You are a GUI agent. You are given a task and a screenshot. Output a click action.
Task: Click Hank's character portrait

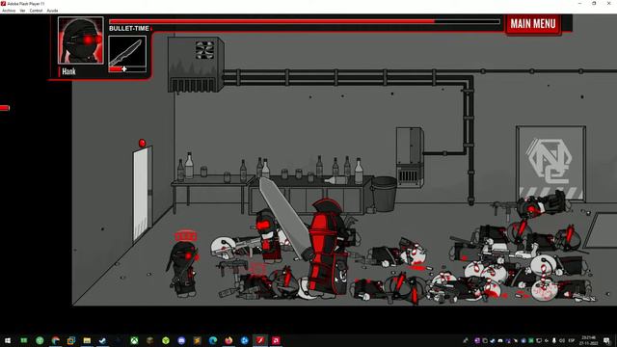81,40
